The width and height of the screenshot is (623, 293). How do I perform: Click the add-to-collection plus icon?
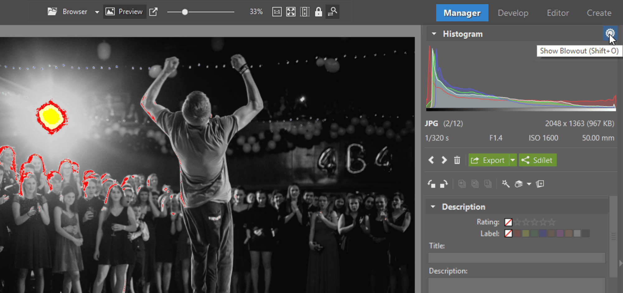coord(540,184)
